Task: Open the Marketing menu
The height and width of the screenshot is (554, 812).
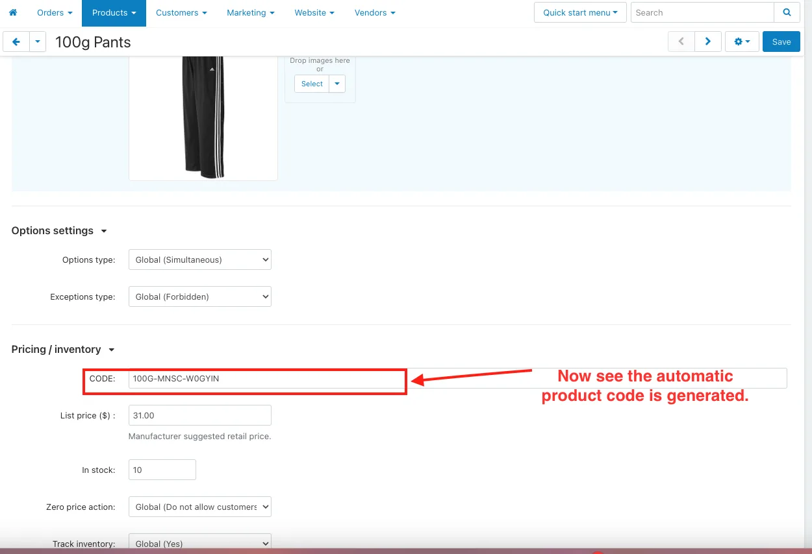Action: coord(250,12)
